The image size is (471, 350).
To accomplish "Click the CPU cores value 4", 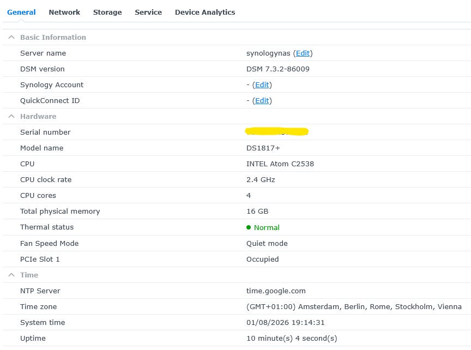I will [x=249, y=196].
